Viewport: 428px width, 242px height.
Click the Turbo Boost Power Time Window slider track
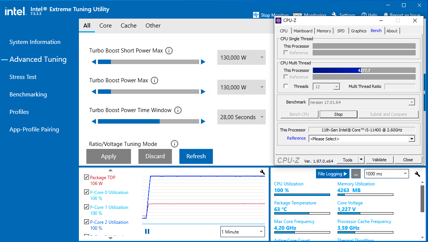pos(148,121)
